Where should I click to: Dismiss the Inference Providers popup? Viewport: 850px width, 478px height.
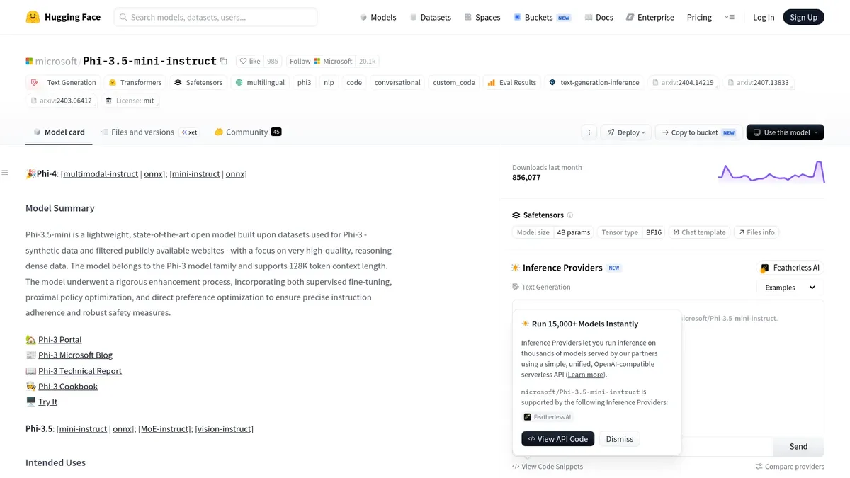coord(620,439)
